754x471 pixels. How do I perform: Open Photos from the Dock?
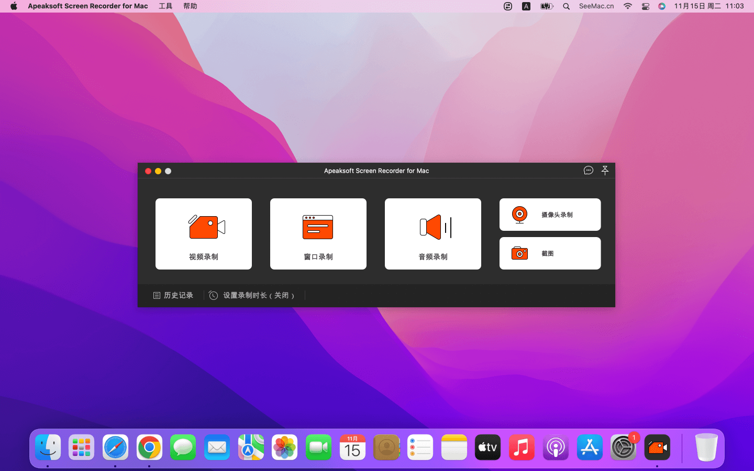[x=284, y=447]
